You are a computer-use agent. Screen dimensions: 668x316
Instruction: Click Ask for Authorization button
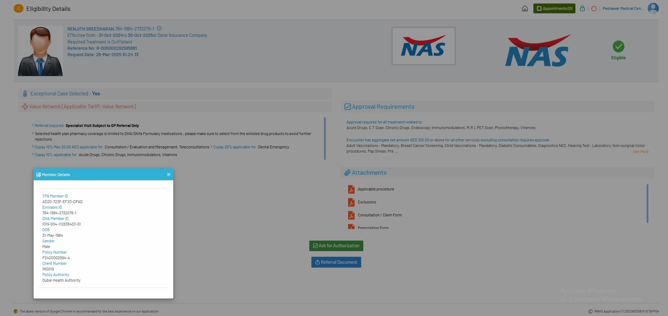coord(336,246)
